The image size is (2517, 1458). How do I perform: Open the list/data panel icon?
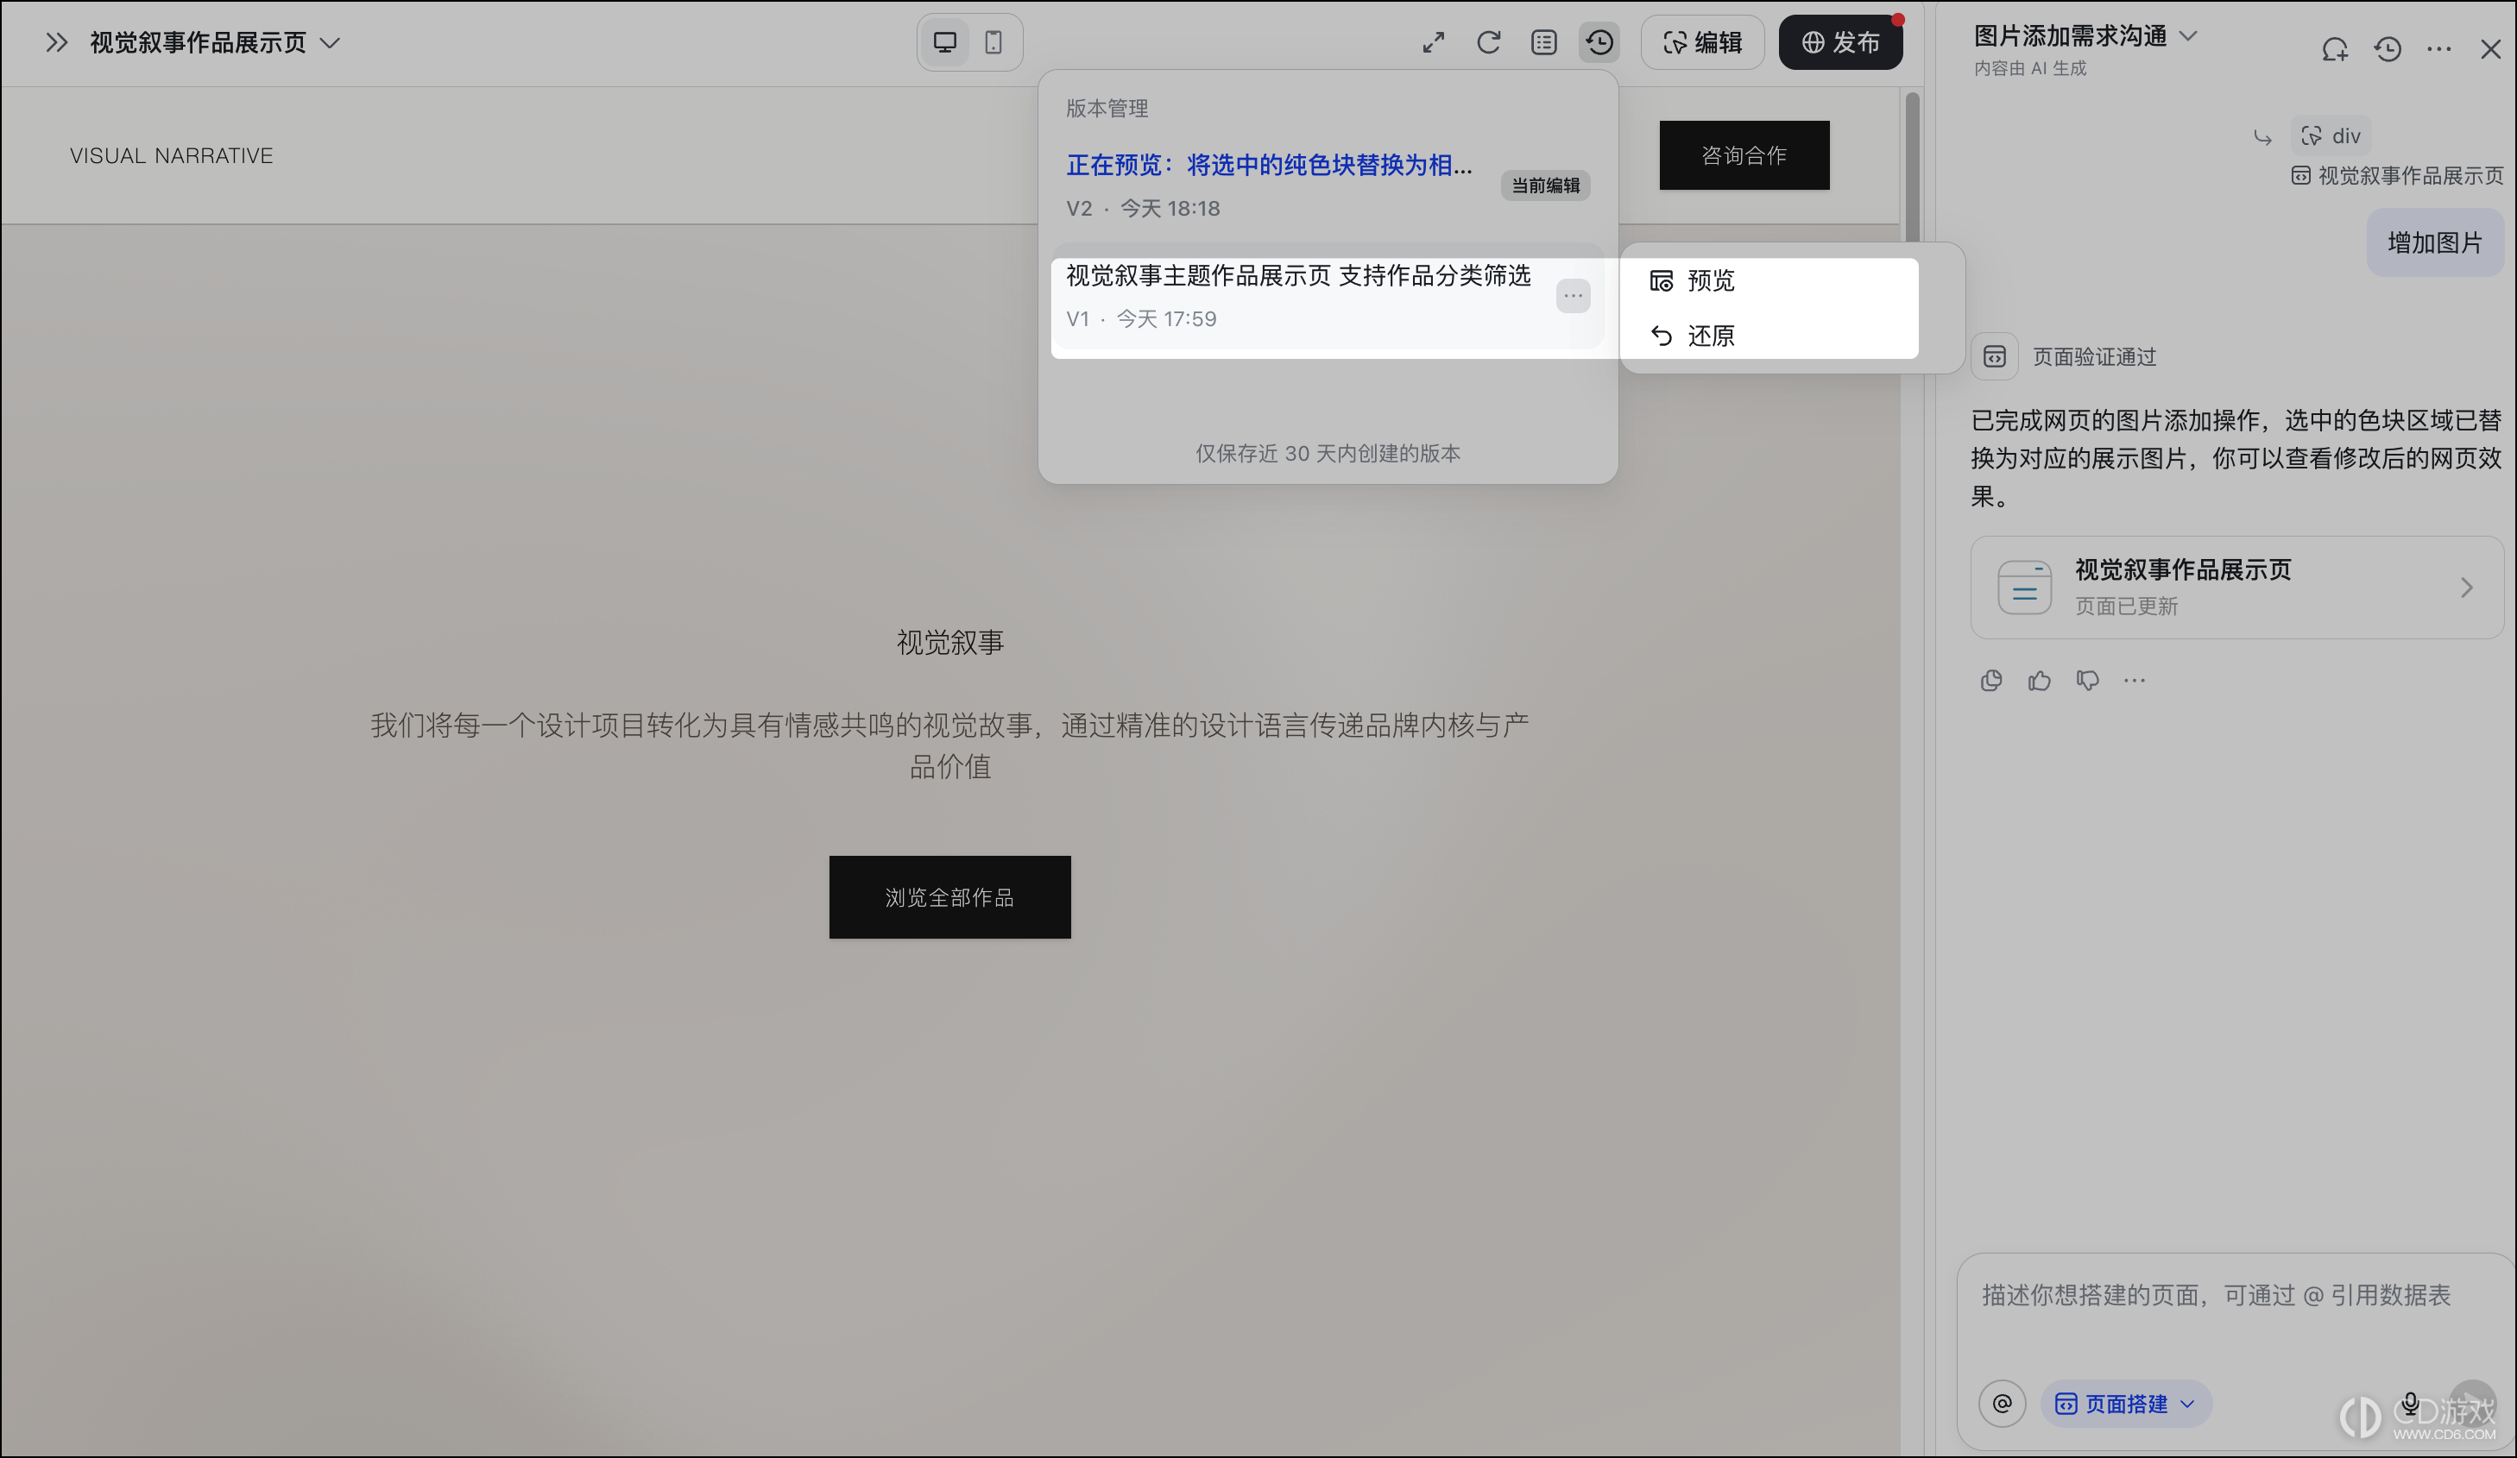tap(1543, 42)
